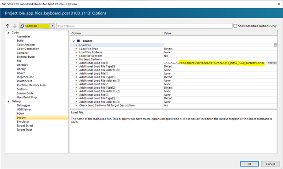The image size is (283, 169).
Task: Select the No Load Sections option row
Action: coord(174,59)
